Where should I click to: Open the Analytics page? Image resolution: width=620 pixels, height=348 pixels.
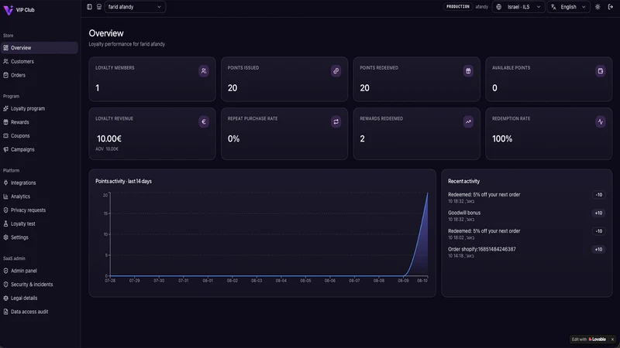pos(40,196)
